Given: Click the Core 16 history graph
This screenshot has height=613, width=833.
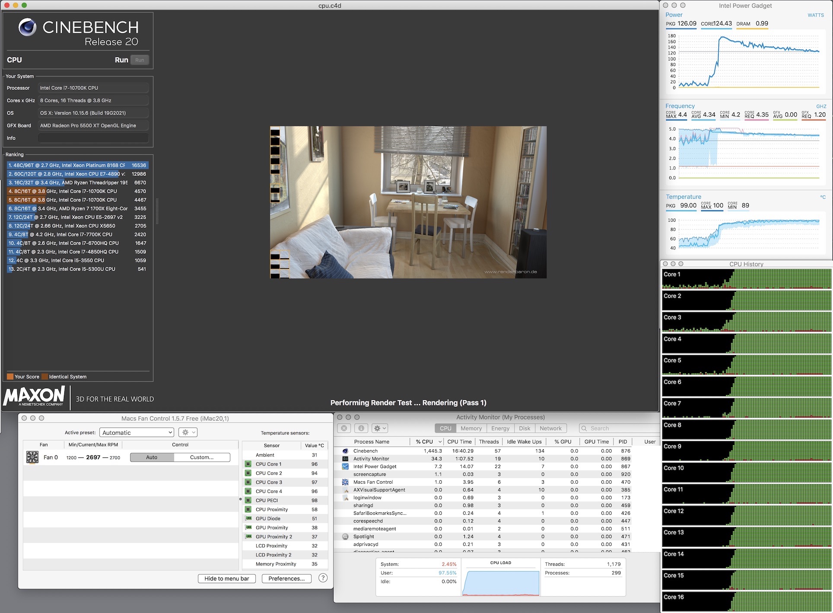Looking at the screenshot, I should (746, 601).
